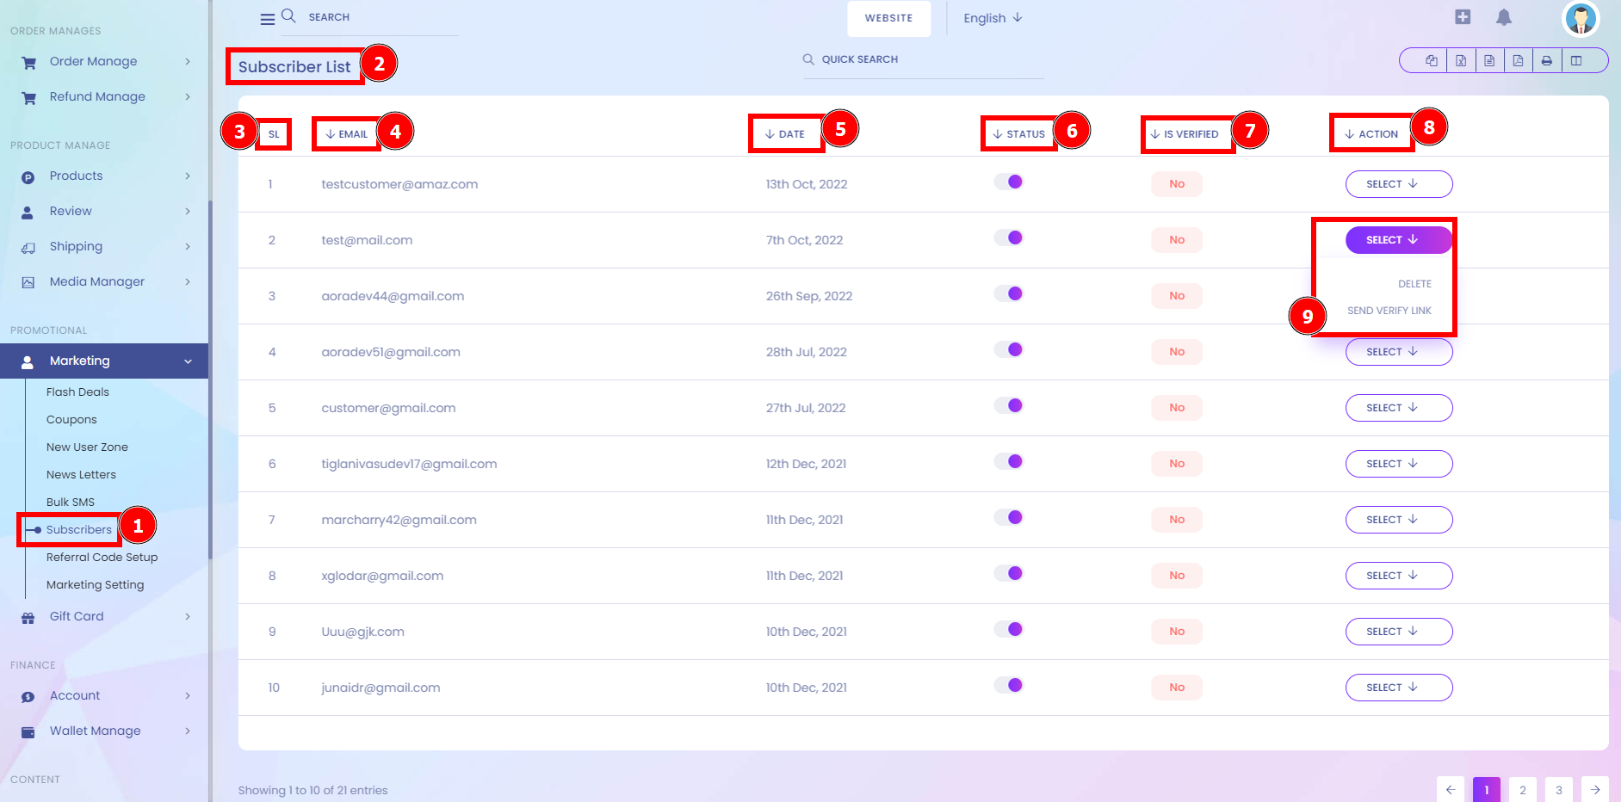1621x802 pixels.
Task: Click the Marketing person icon
Action: tap(28, 362)
